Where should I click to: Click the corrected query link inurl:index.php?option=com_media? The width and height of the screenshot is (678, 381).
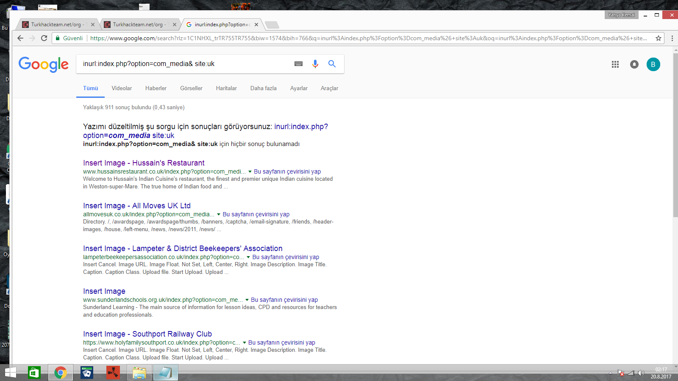pos(206,131)
